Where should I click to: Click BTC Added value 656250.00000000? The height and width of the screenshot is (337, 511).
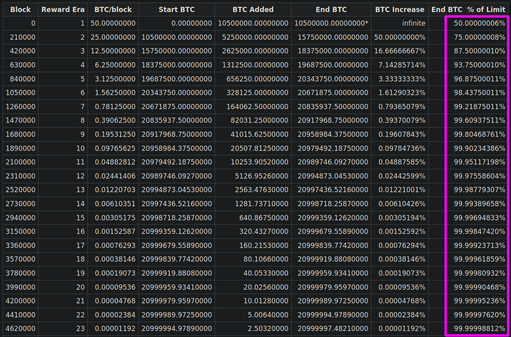253,79
